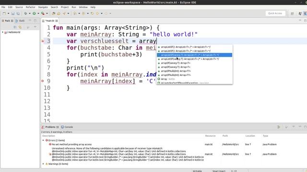Open the Debug configurations dropdown arrow
The height and width of the screenshot is (172, 307).
pyautogui.click(x=30, y=13)
